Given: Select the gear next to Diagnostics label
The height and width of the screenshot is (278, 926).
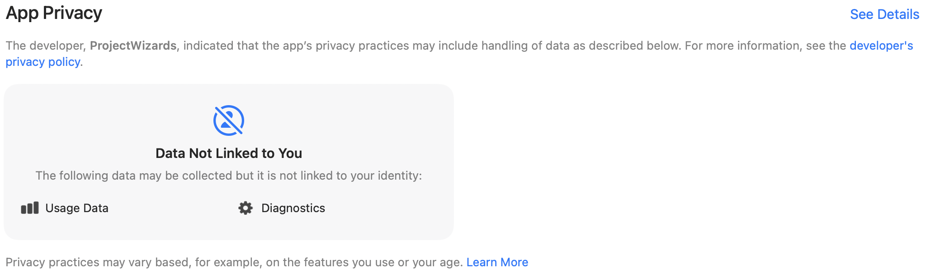Looking at the screenshot, I should coord(246,208).
